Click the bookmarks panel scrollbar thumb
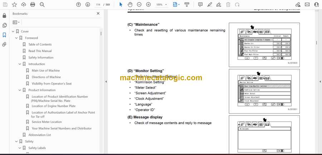The height and width of the screenshot is (155, 322). [101, 33]
